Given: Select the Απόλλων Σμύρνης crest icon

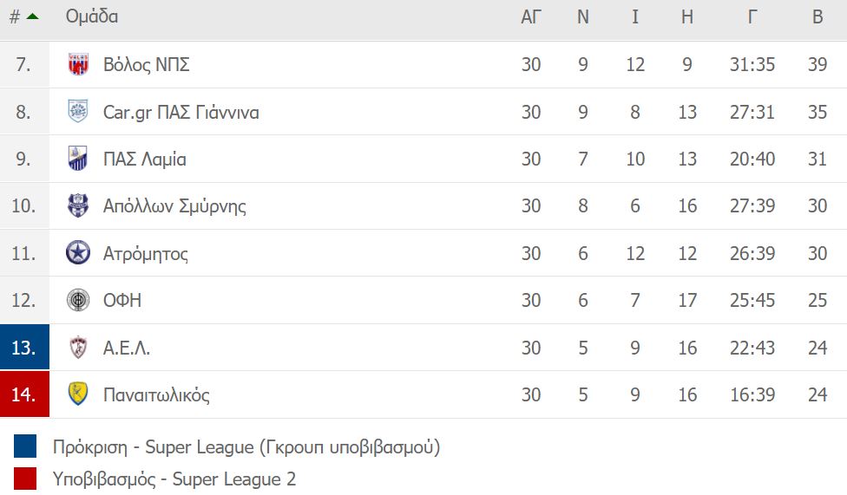Looking at the screenshot, I should pyautogui.click(x=78, y=205).
